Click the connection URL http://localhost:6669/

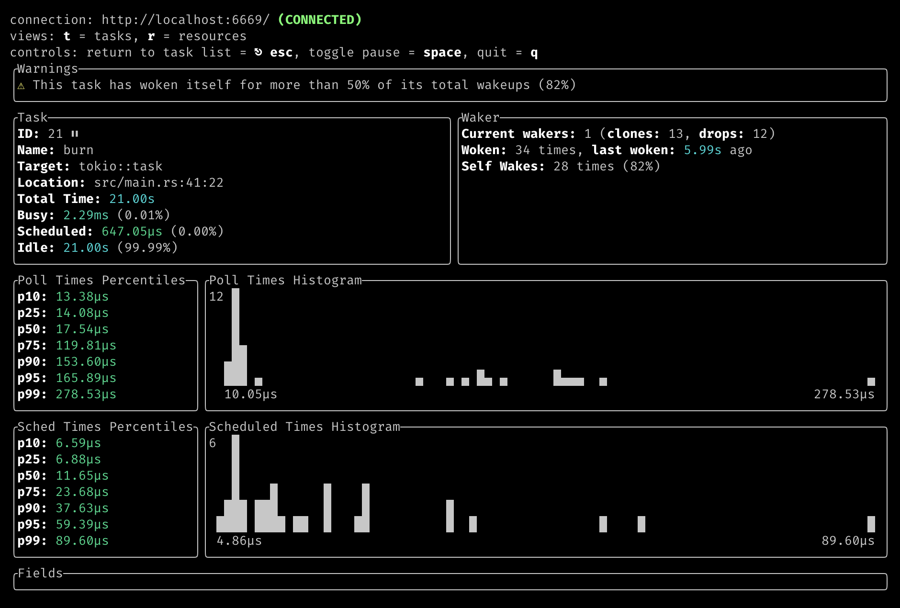point(186,20)
